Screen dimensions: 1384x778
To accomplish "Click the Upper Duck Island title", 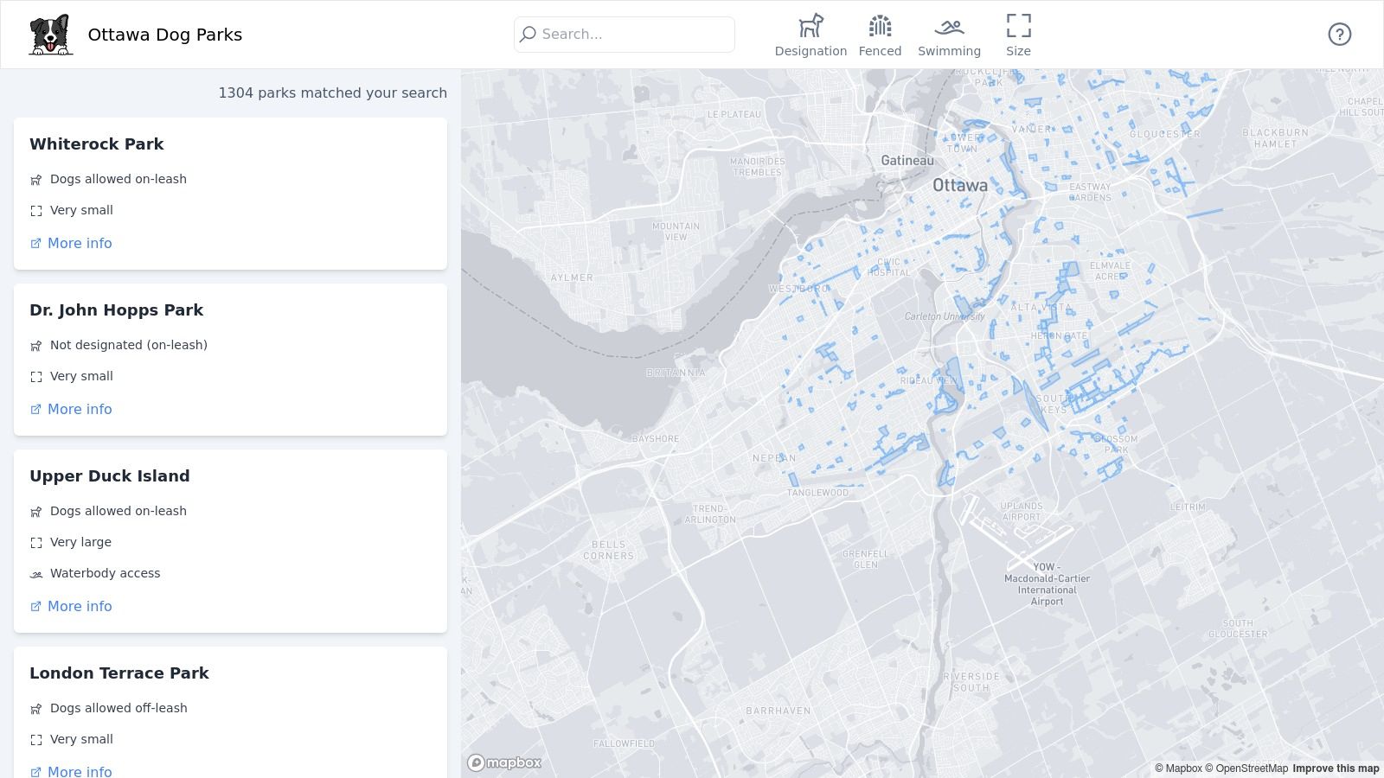I will pos(110,476).
